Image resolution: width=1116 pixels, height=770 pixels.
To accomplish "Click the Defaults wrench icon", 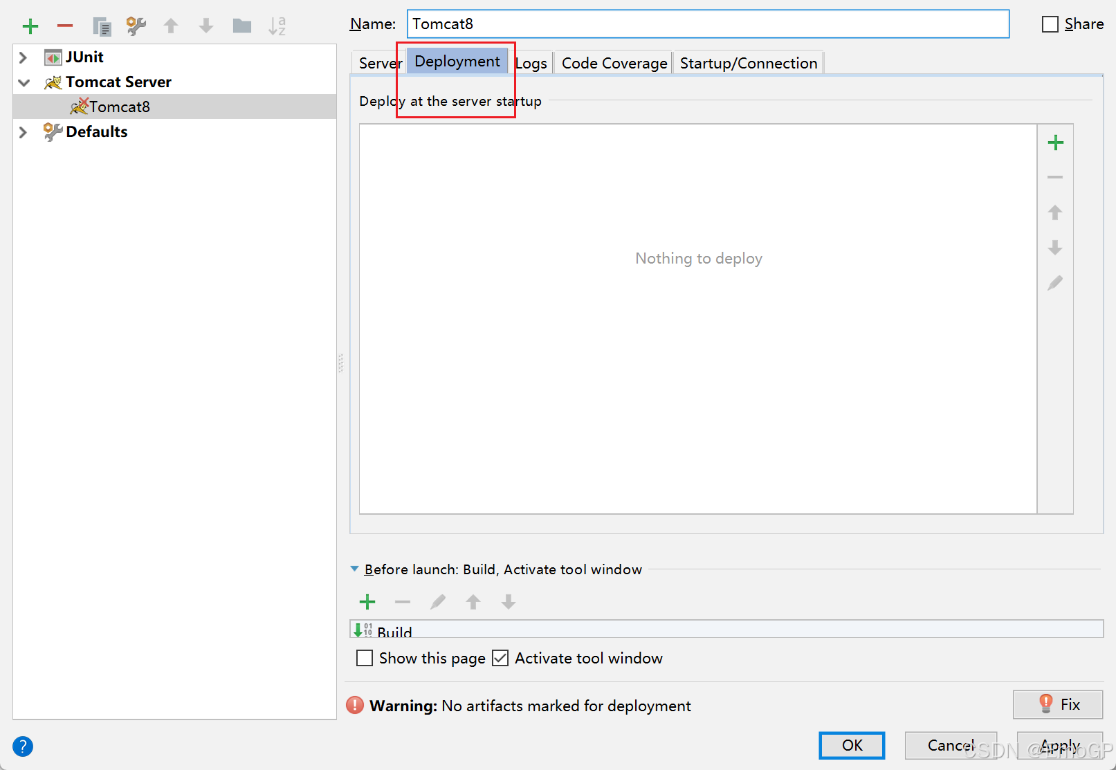I will pos(53,131).
